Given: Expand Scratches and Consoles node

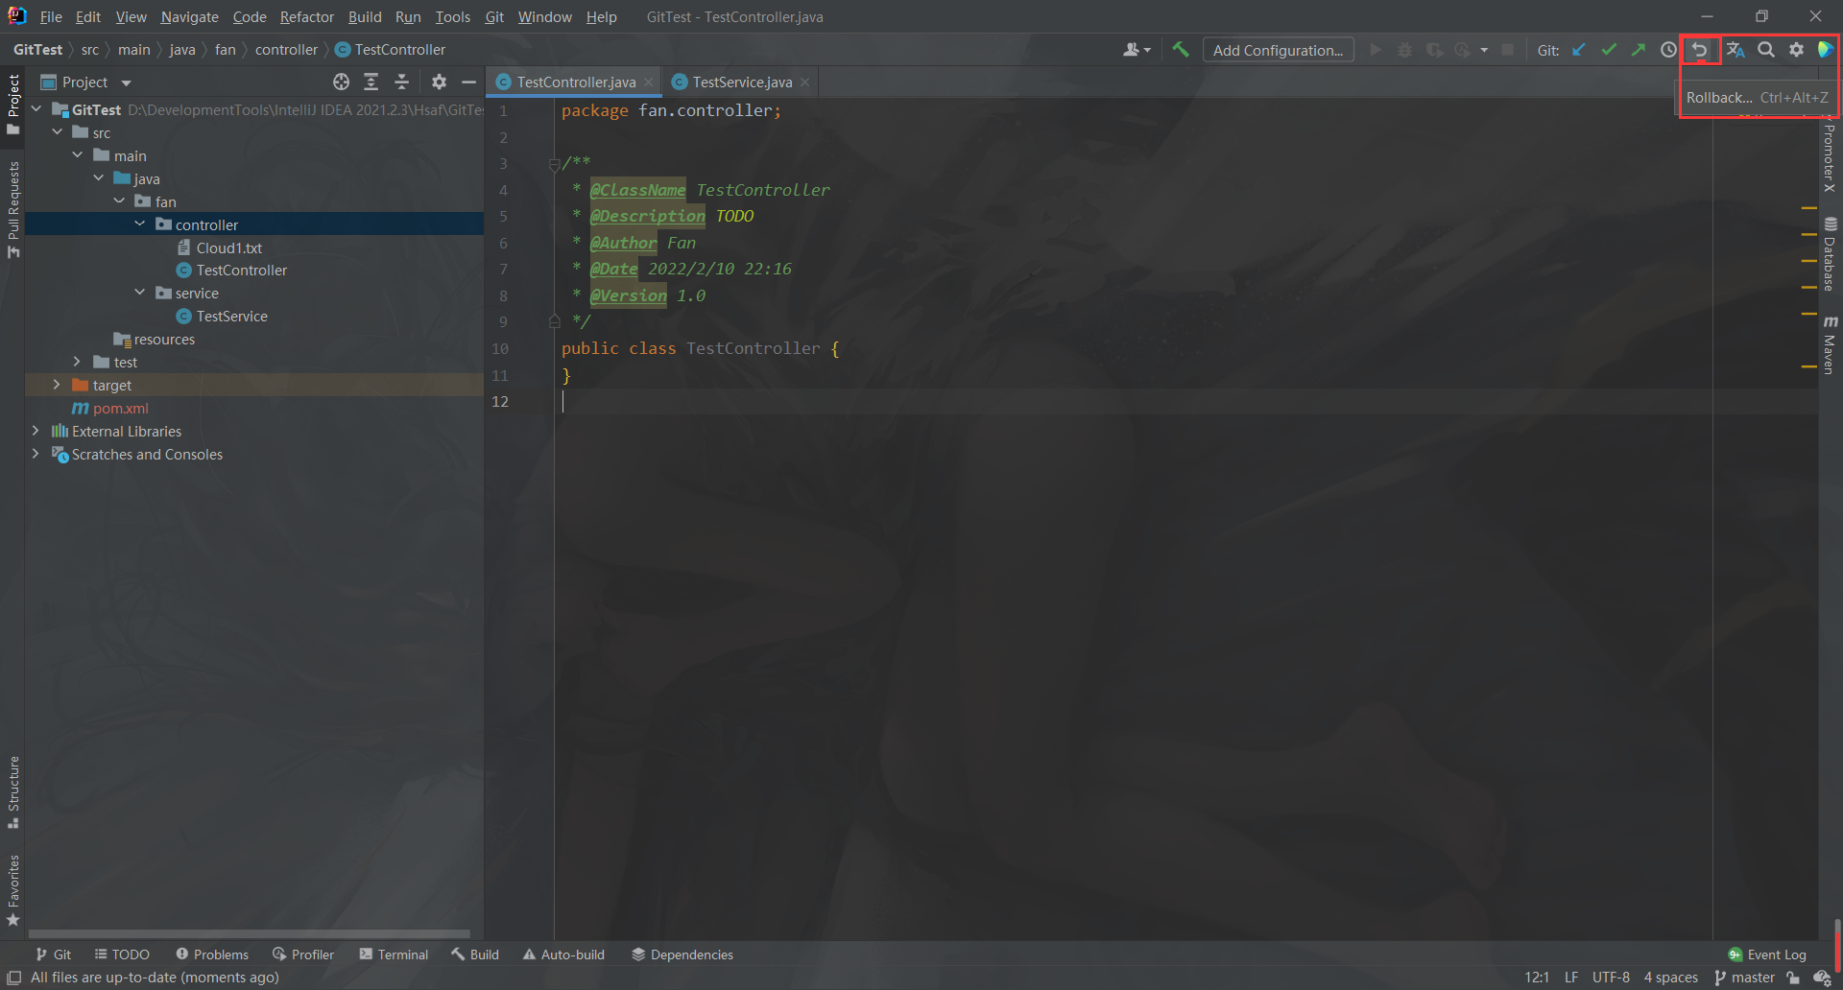Looking at the screenshot, I should [36, 454].
